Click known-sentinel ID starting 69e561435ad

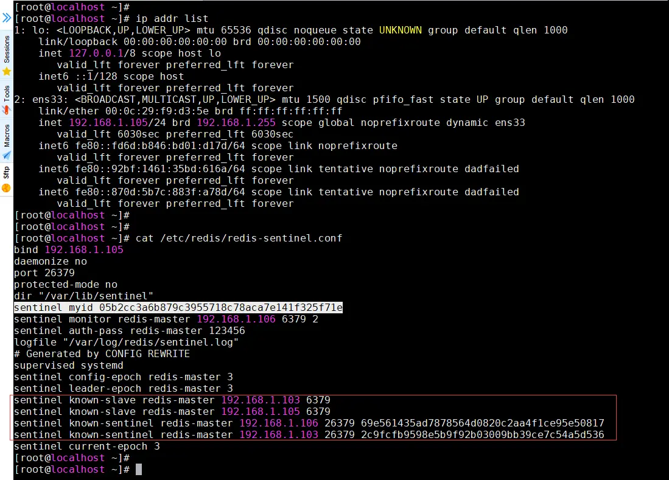pyautogui.click(x=483, y=423)
